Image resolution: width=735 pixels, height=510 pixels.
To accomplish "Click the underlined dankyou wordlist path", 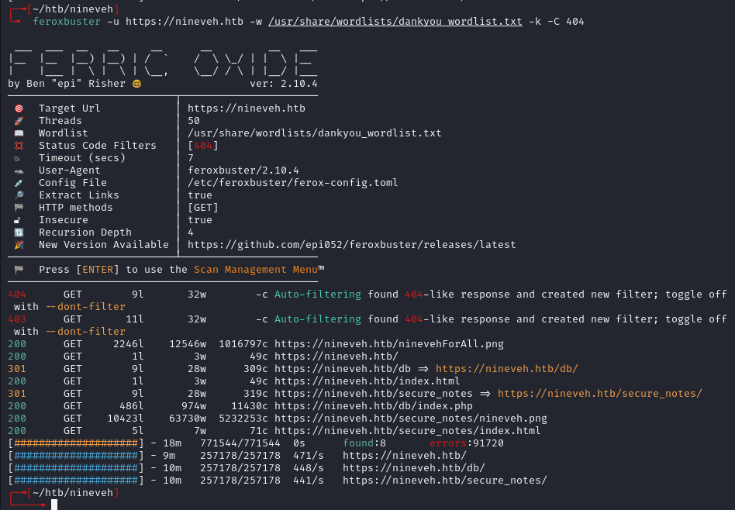I will point(397,21).
